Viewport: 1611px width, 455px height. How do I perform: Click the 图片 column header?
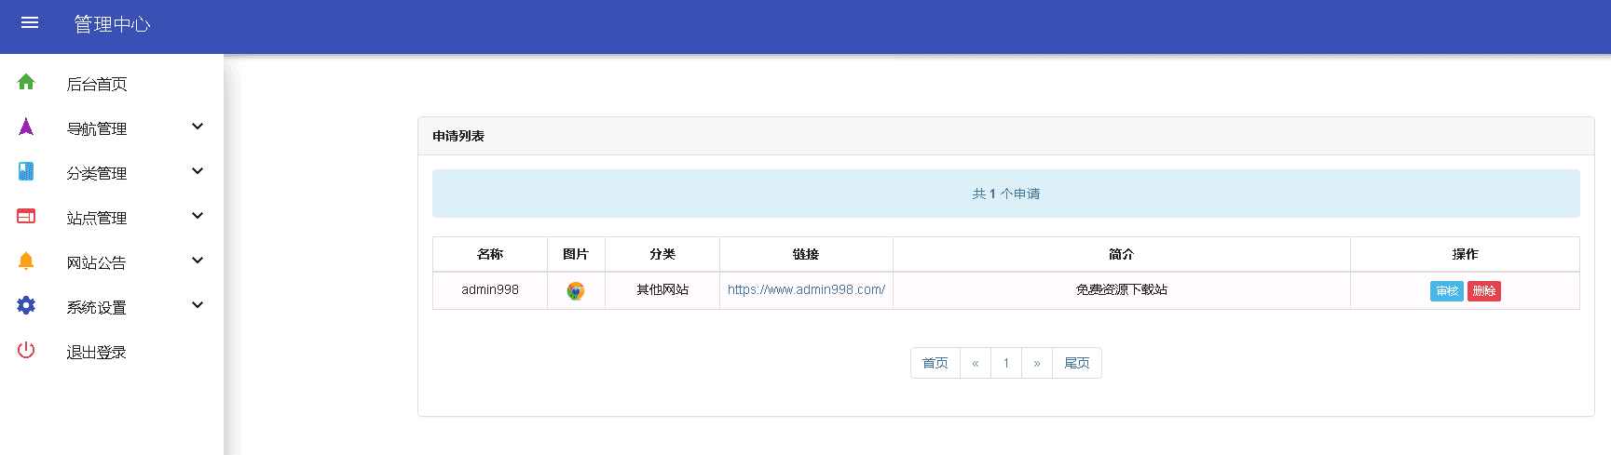coord(576,254)
